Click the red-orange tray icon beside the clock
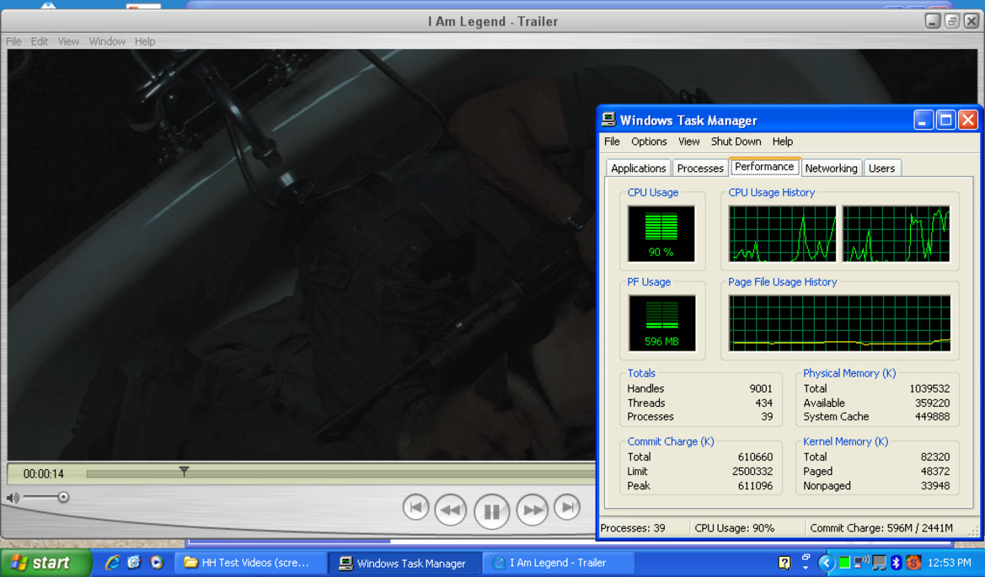 913,563
